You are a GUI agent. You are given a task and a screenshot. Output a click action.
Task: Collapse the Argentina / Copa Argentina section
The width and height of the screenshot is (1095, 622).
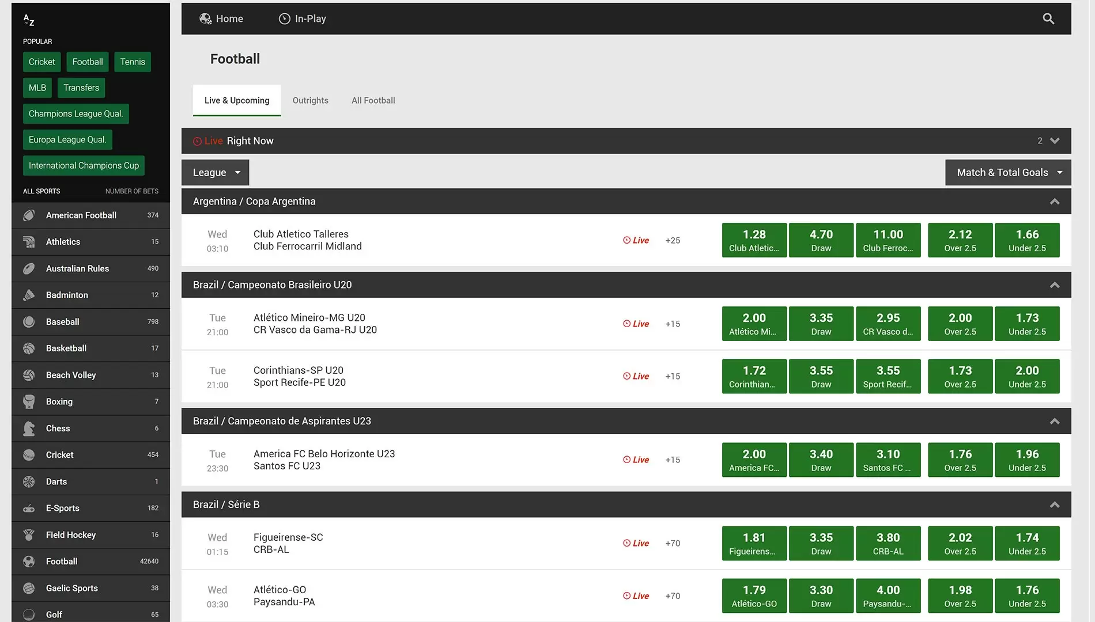click(x=1055, y=202)
